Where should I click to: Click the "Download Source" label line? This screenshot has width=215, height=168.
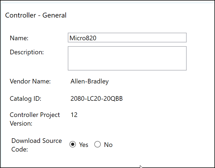tap(37, 141)
